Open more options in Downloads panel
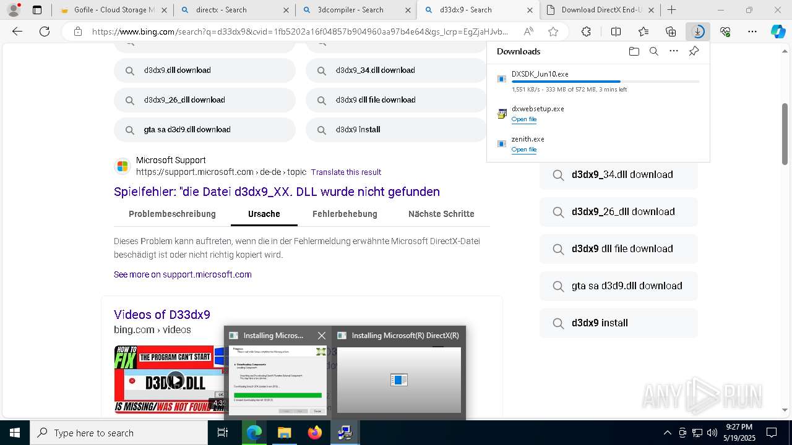 (674, 51)
